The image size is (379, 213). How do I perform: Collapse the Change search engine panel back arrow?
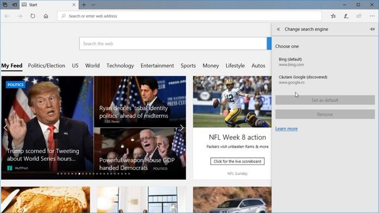[x=278, y=29]
